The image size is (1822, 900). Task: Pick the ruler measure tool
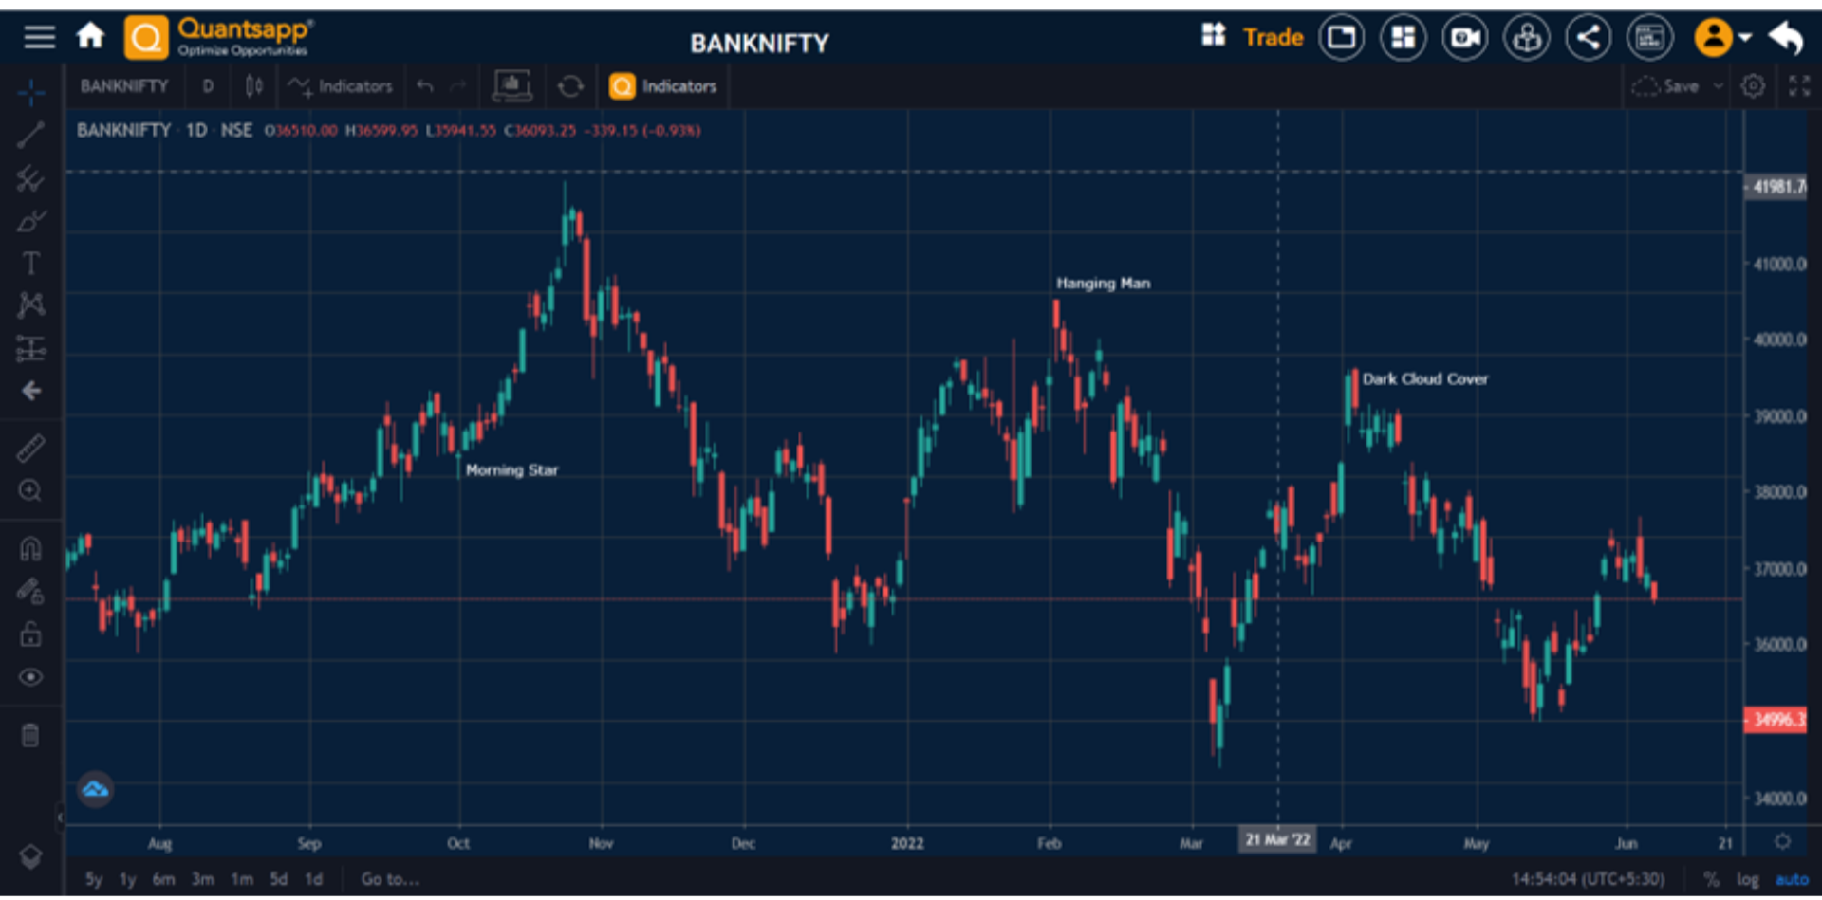pyautogui.click(x=30, y=448)
